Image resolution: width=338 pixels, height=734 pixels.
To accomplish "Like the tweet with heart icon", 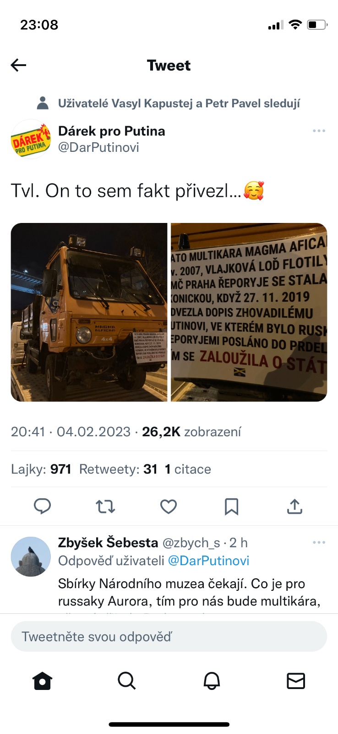I will pyautogui.click(x=169, y=506).
